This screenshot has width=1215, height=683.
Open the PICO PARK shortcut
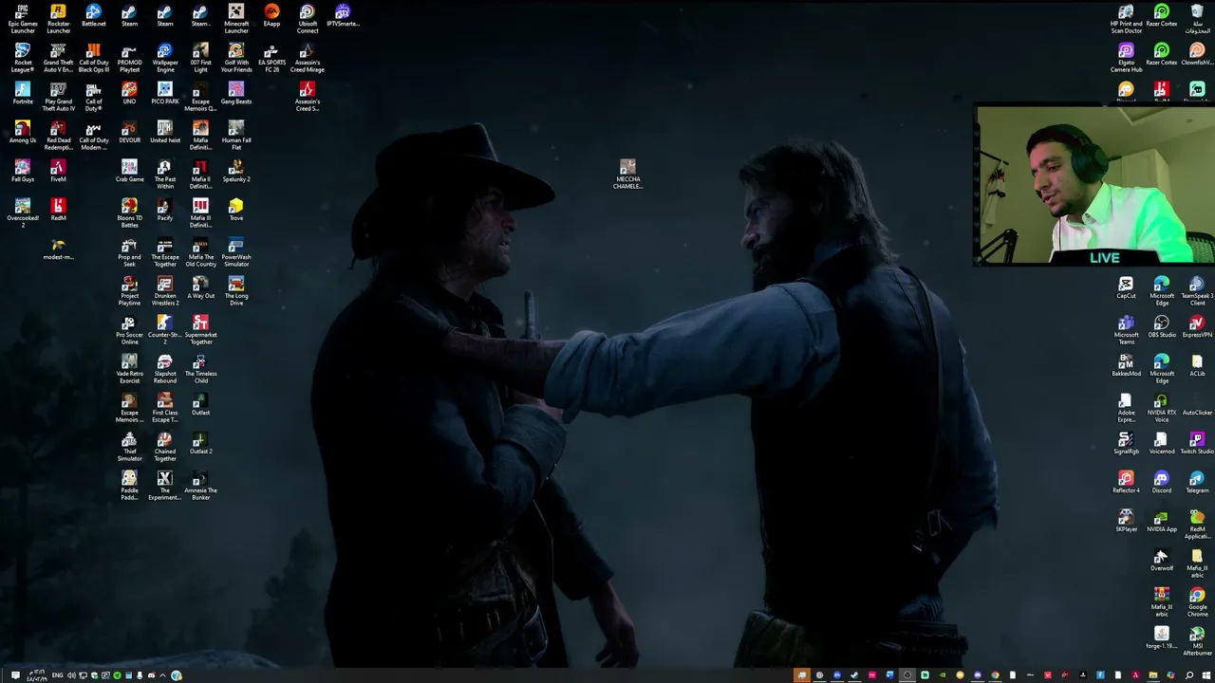click(x=165, y=93)
